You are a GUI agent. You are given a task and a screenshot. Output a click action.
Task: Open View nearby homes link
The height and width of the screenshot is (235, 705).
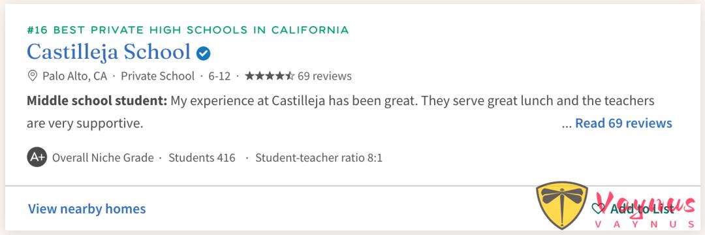tap(87, 209)
